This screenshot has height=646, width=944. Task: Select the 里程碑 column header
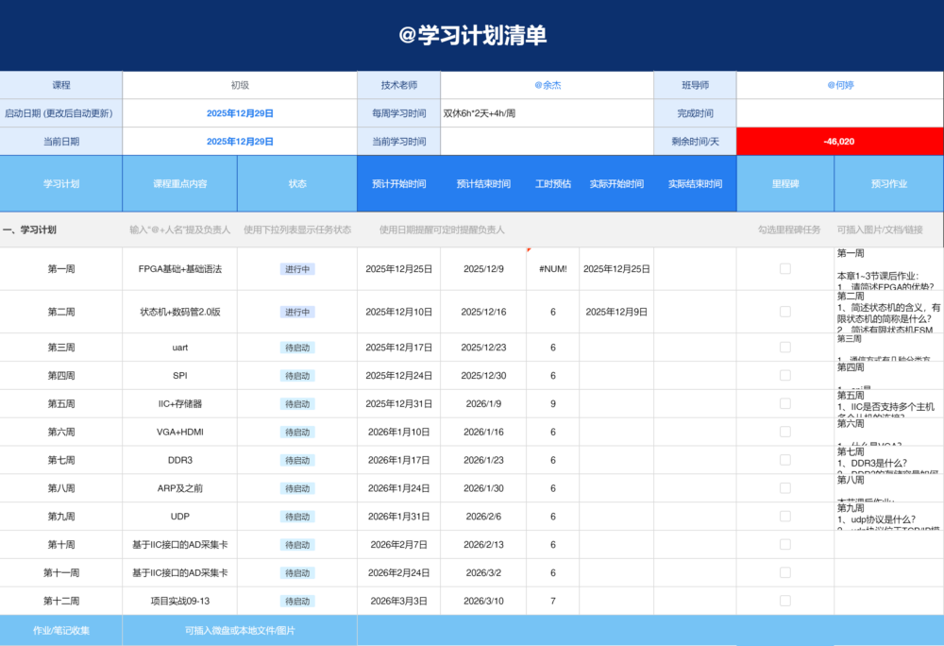click(x=784, y=184)
